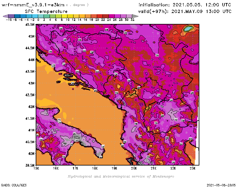Click the '32' value under the colorbar
Screen dimensions: 242x187
(132, 20)
